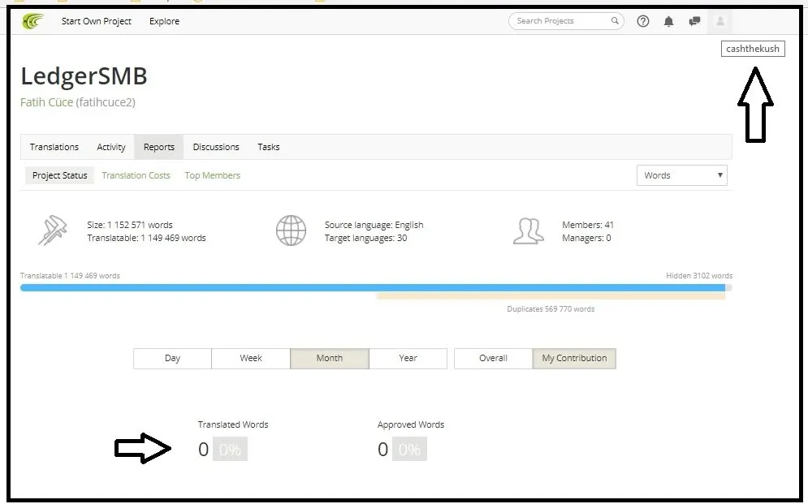
Task: Switch to My Contribution view
Action: 574,358
